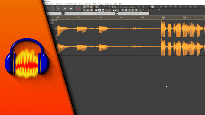Click the Play-at-Speed green button
Screen dimensions: 205x115
pos(141,10)
